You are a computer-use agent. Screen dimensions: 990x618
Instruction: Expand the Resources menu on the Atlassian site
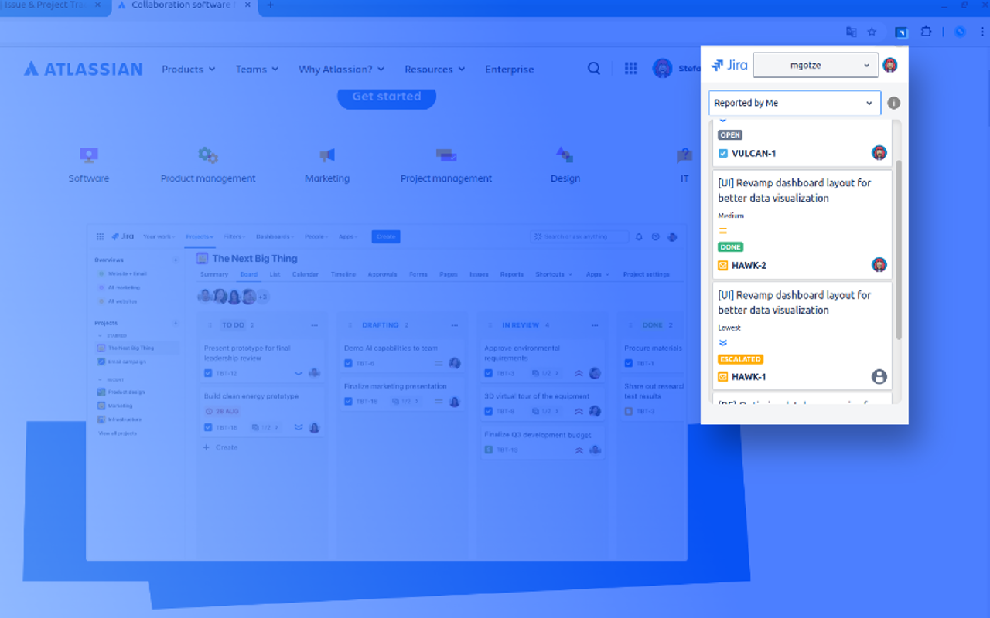[x=435, y=69]
